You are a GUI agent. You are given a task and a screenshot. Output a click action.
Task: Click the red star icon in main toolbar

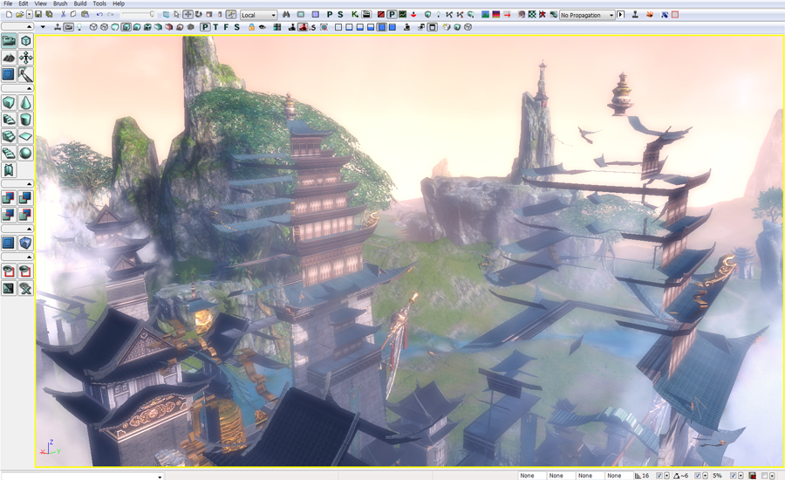[543, 15]
